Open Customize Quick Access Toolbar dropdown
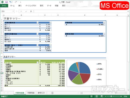 [21, 2]
